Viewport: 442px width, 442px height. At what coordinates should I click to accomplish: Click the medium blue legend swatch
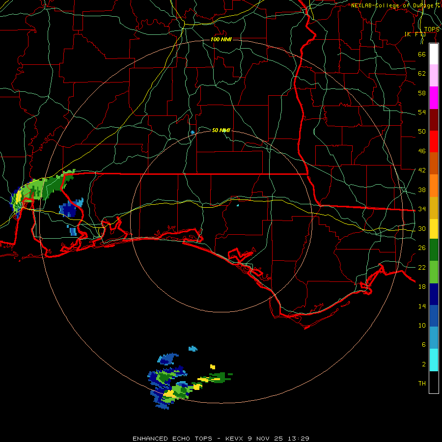click(x=434, y=316)
